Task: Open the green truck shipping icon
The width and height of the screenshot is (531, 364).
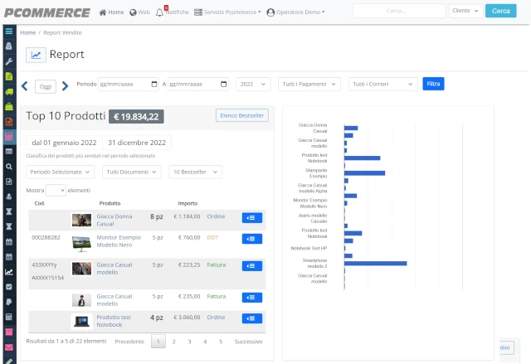Action: (9, 91)
